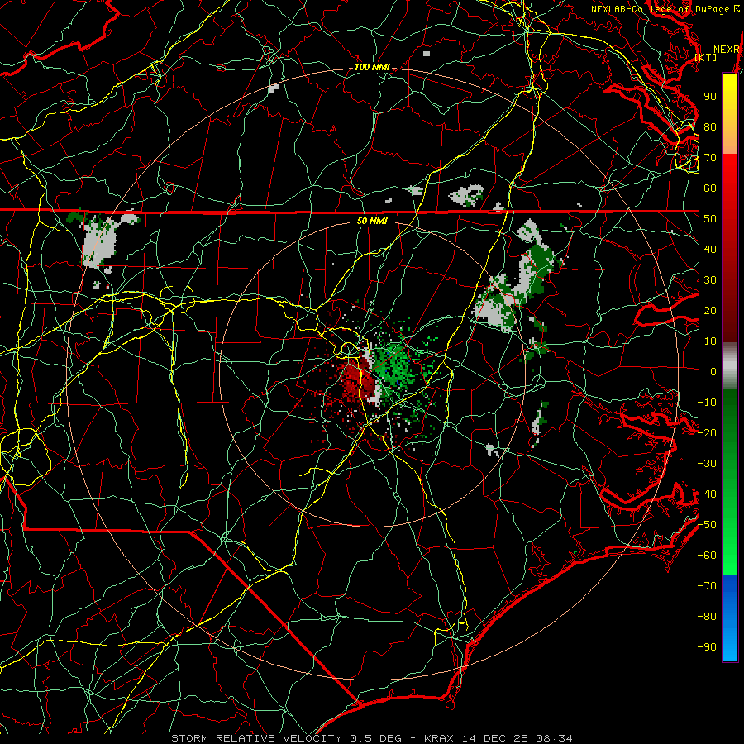Click the large gray echo in the far west
Image resolution: width=744 pixels, height=744 pixels.
pos(98,242)
